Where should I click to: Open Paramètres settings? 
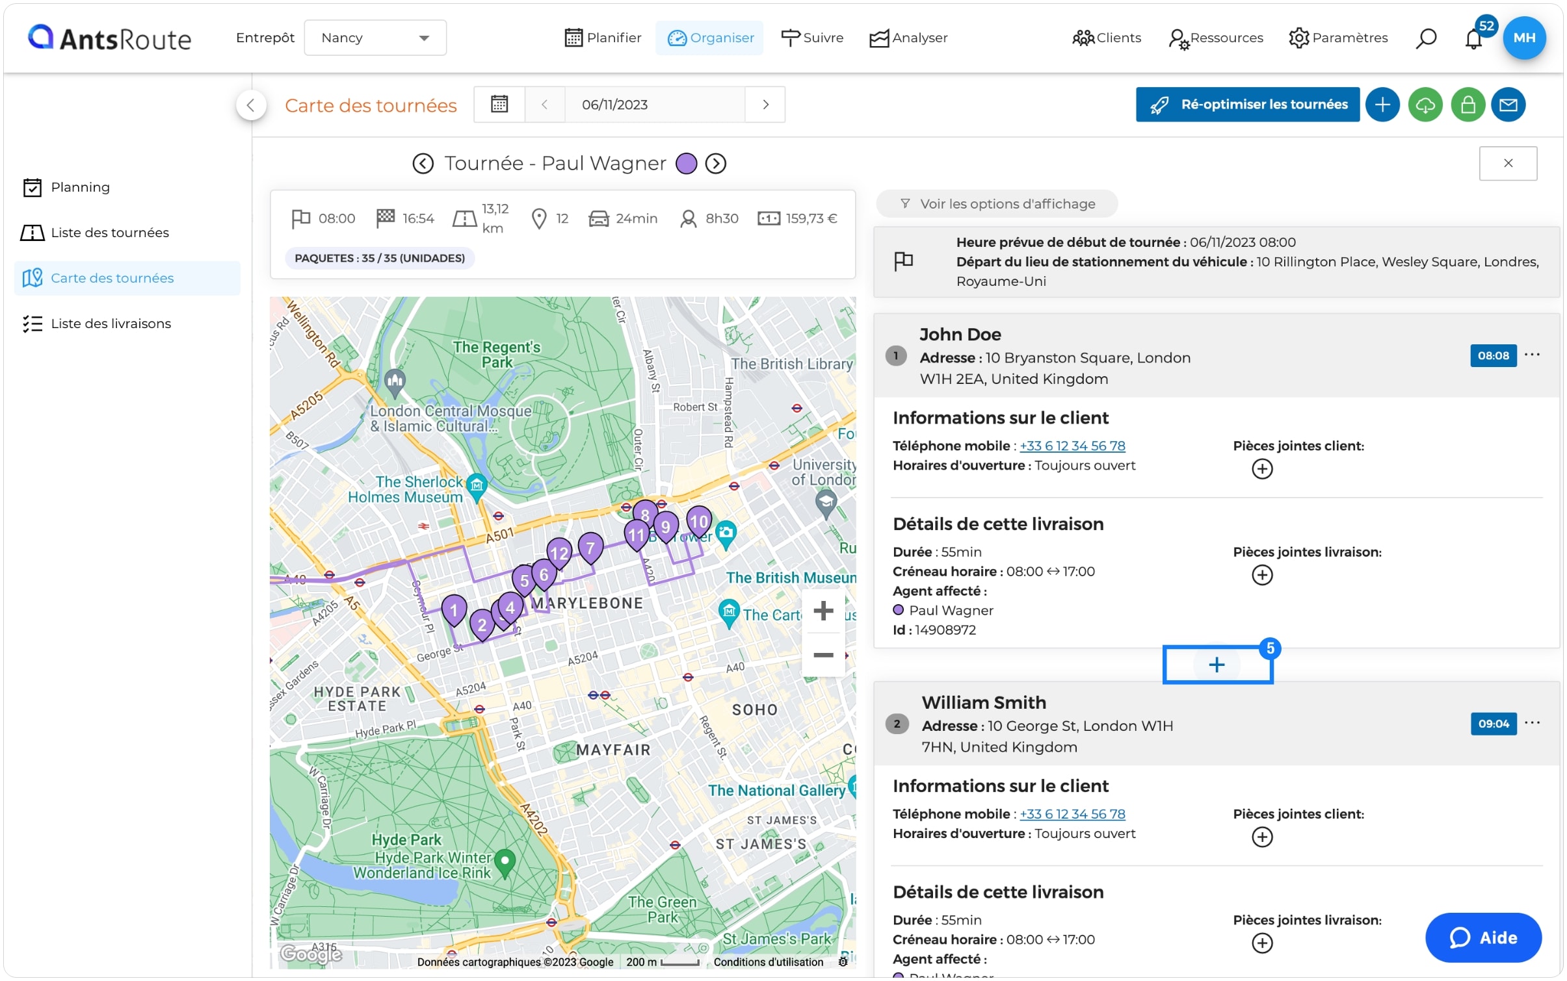pos(1337,38)
